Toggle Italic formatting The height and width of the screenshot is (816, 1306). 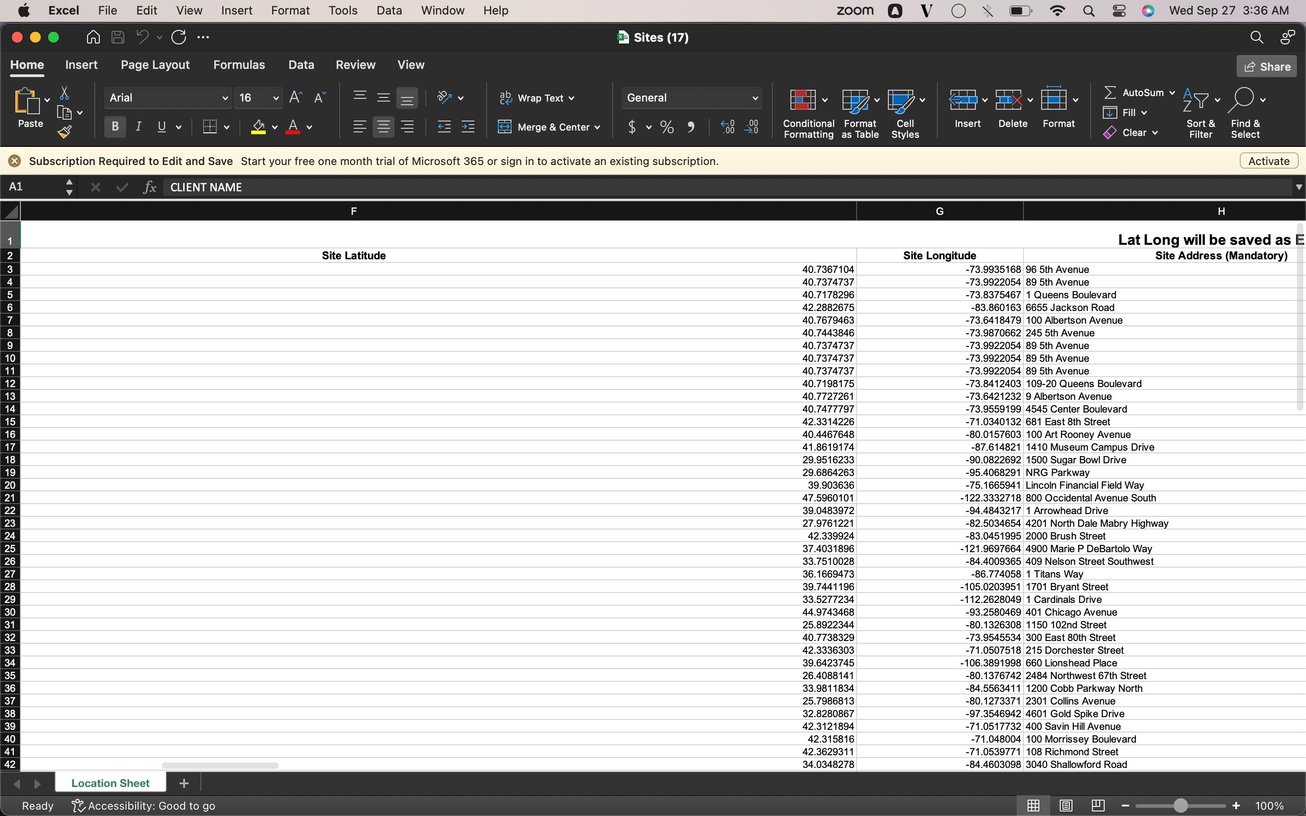point(138,127)
